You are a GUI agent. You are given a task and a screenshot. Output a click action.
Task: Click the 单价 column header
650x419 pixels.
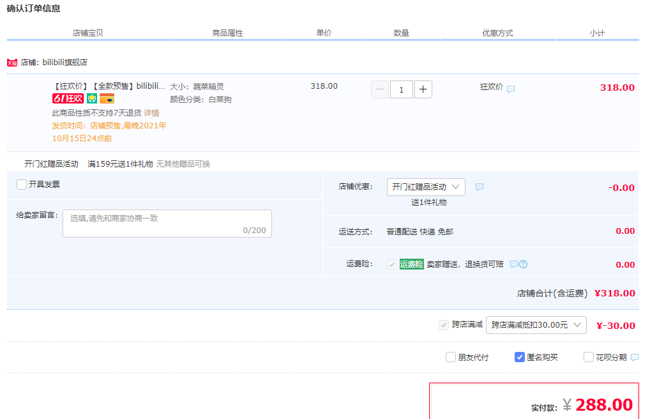(324, 33)
